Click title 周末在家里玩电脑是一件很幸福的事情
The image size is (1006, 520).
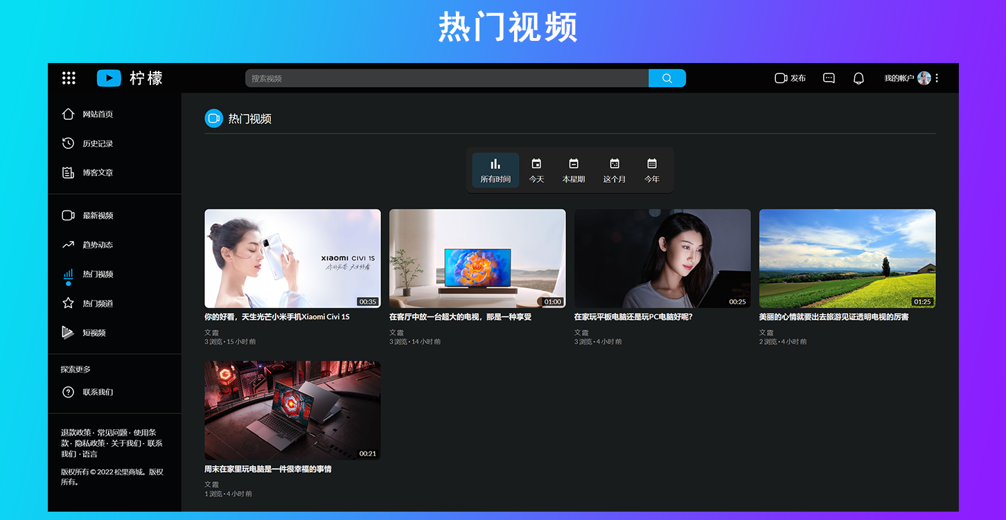[x=268, y=469]
